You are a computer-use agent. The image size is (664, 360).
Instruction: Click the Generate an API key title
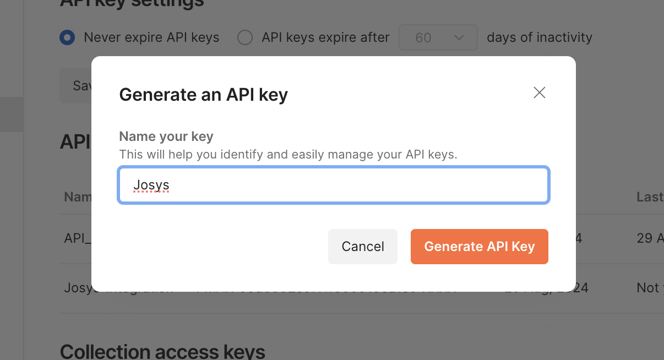[x=203, y=95]
